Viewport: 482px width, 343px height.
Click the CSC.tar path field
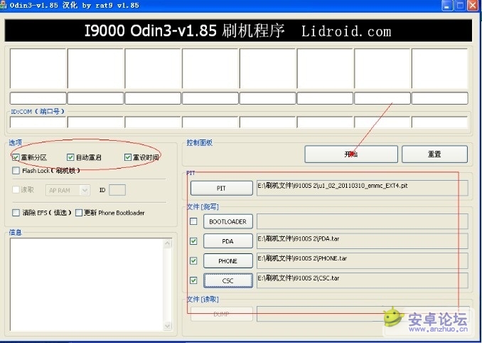tap(363, 280)
